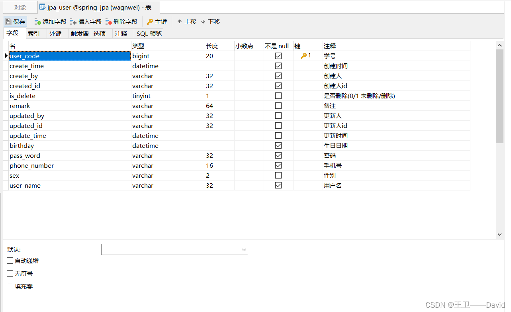This screenshot has height=312, width=511.
Task: Uncheck not-null for birthday row
Action: point(278,145)
